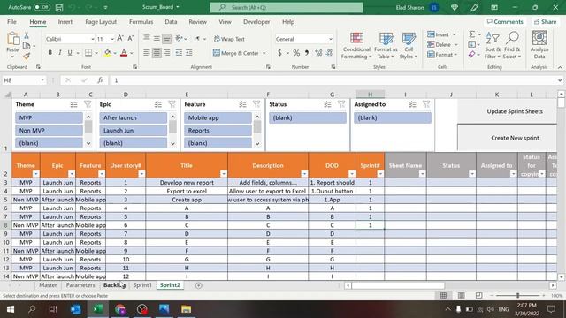The image size is (566, 318).
Task: Toggle Wrap Text
Action: point(229,39)
